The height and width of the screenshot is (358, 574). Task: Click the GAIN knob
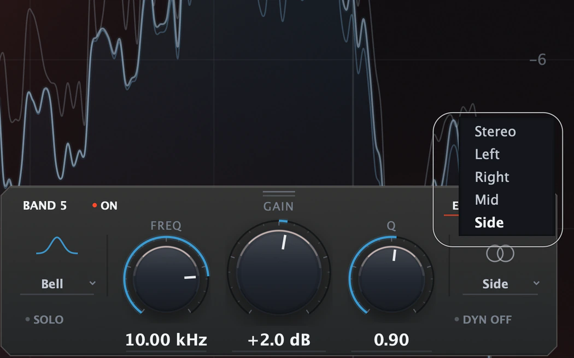pos(279,272)
